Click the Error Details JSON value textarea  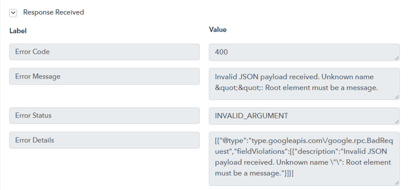304,159
